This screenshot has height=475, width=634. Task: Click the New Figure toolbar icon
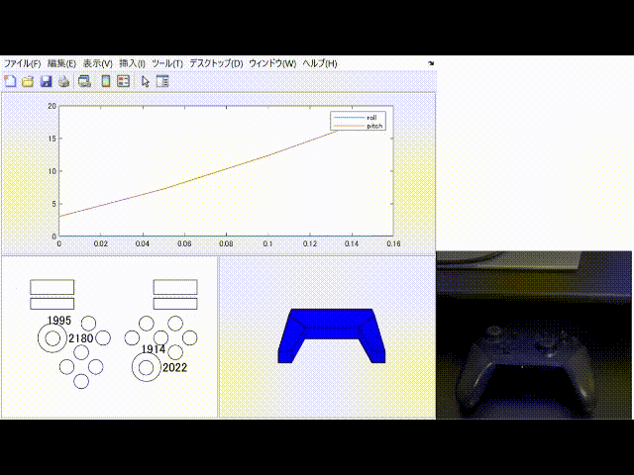point(10,81)
